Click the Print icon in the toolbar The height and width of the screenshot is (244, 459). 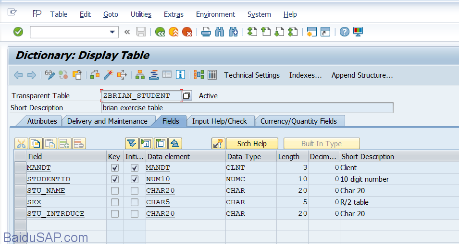[206, 32]
